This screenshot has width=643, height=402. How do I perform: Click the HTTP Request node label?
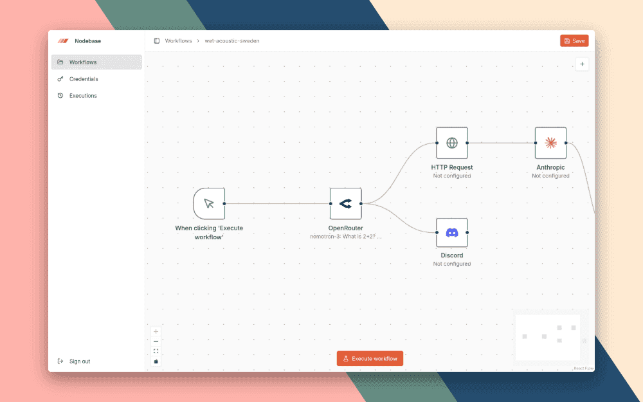coord(452,167)
